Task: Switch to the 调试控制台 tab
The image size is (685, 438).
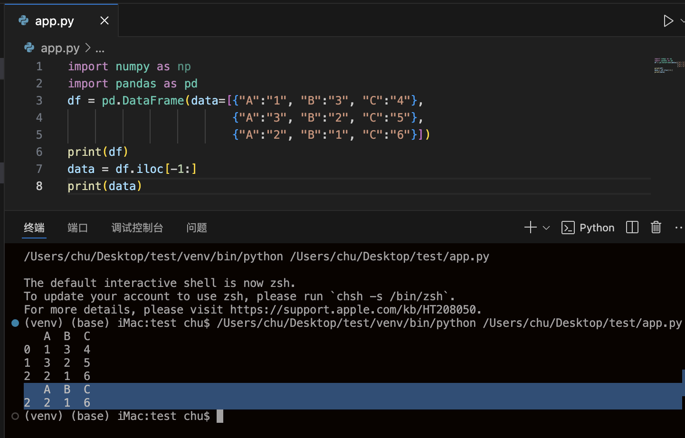Action: pos(137,228)
